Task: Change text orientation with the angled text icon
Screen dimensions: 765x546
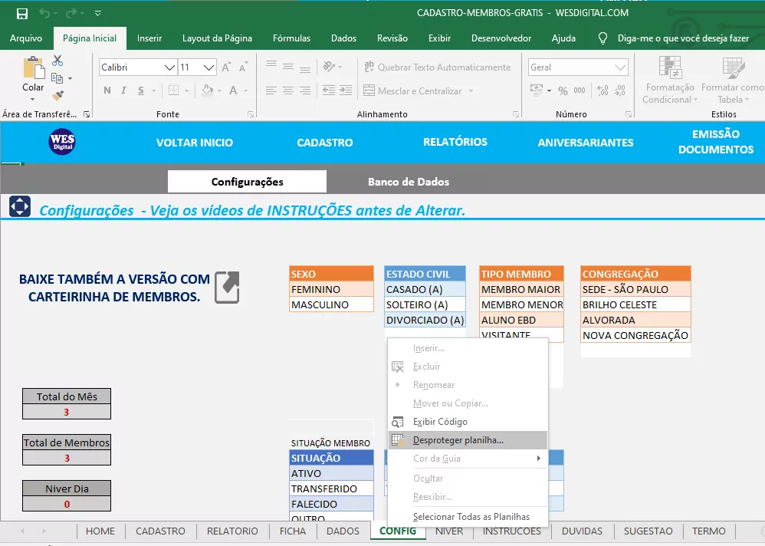Action: pos(329,67)
